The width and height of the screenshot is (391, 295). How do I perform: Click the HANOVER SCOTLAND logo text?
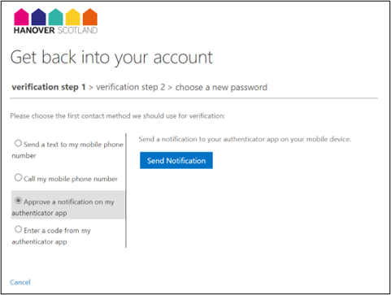tap(55, 30)
